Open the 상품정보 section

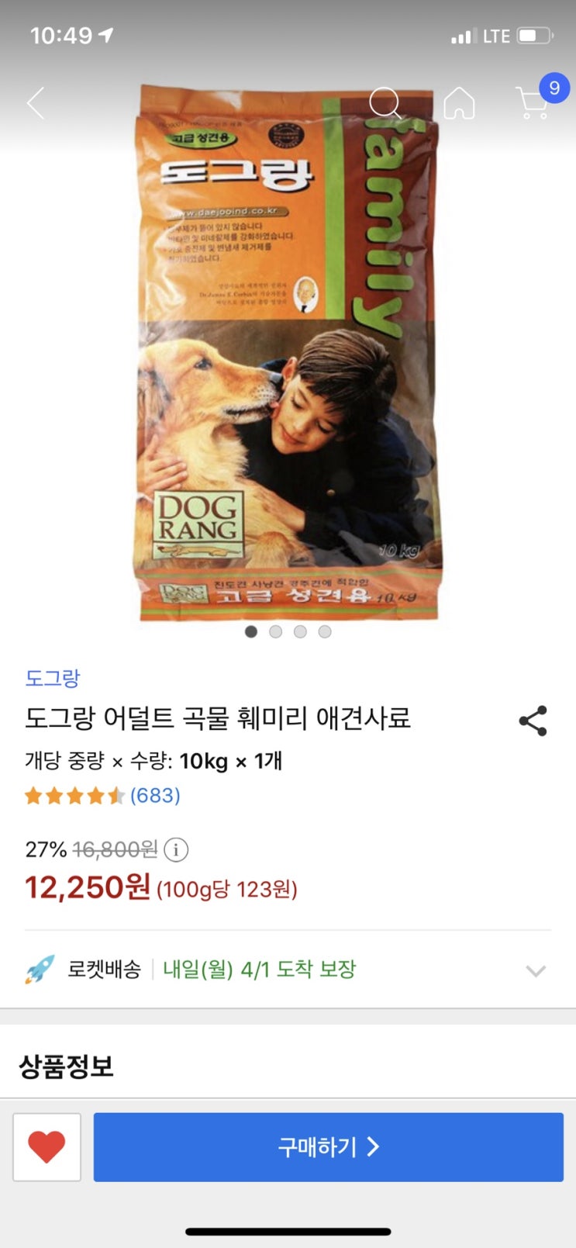click(x=67, y=1067)
